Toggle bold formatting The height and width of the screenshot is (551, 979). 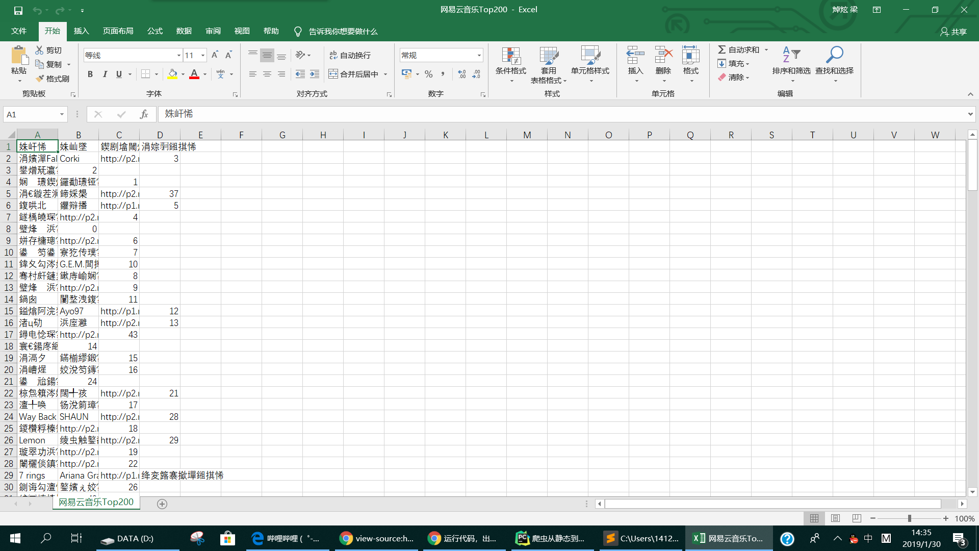[x=90, y=74]
